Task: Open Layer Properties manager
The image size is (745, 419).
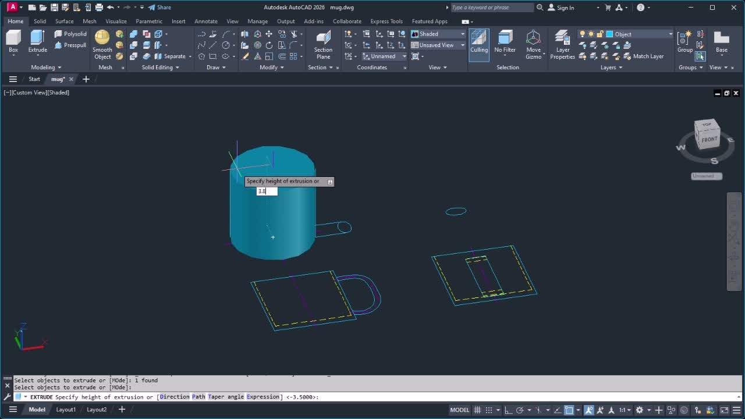Action: [562, 41]
